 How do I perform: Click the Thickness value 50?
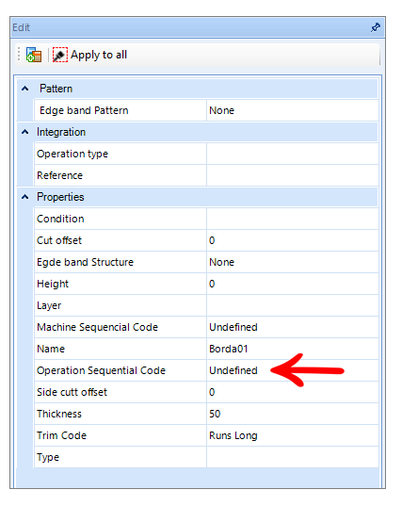tap(293, 414)
